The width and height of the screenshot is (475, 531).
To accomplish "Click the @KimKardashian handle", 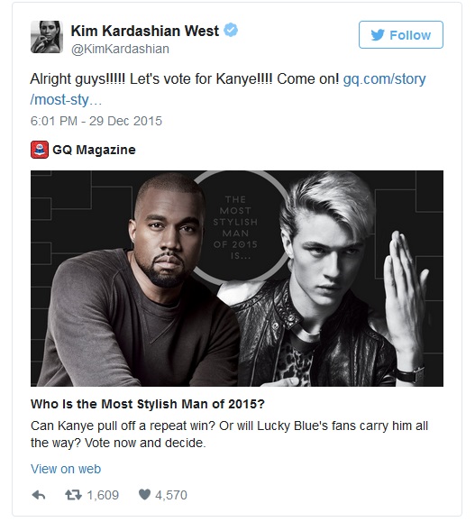I will point(120,49).
